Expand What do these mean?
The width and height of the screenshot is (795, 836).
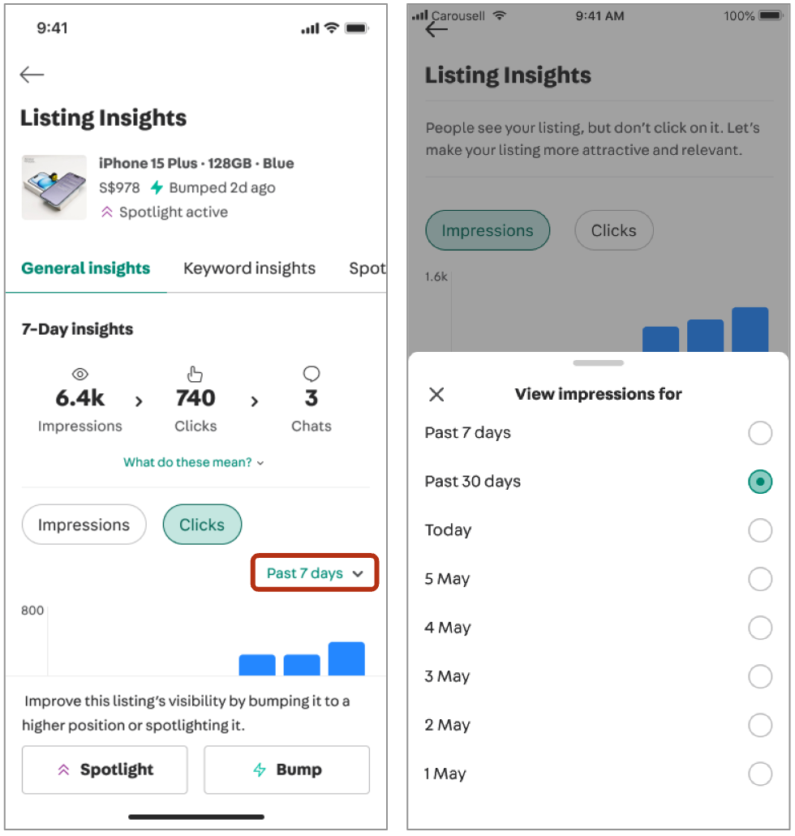pos(194,462)
